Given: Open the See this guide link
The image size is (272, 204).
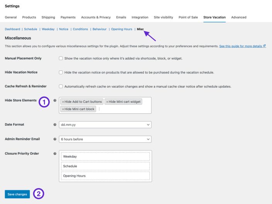Looking at the screenshot, I should click(240, 46).
